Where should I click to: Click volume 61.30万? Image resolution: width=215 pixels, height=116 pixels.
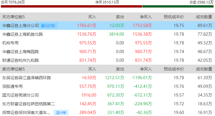[205, 78]
